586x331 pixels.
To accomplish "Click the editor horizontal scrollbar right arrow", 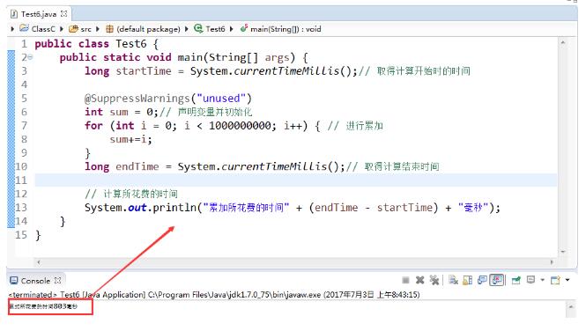I will tap(552, 262).
